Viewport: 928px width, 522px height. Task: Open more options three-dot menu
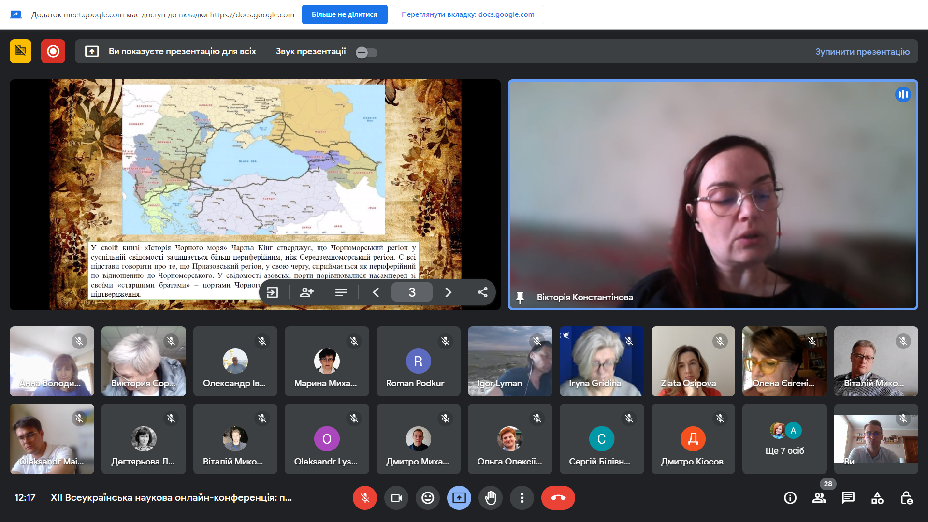point(522,498)
